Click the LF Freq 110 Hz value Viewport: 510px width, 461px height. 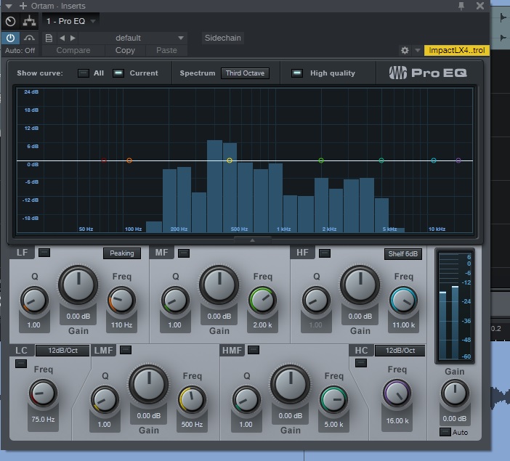121,325
